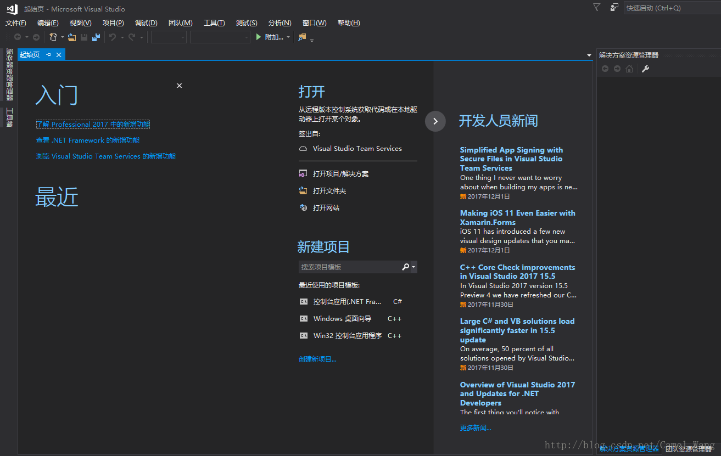Click the Solution Explorer properties wrench

[x=645, y=69]
